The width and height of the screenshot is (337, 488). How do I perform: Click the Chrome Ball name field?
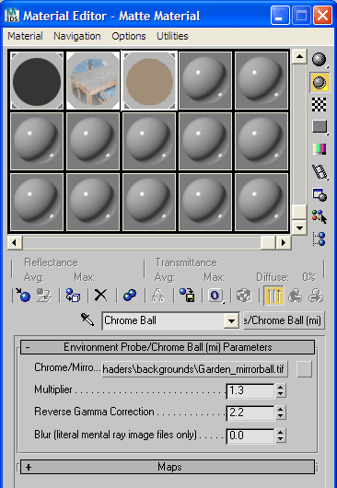[163, 320]
